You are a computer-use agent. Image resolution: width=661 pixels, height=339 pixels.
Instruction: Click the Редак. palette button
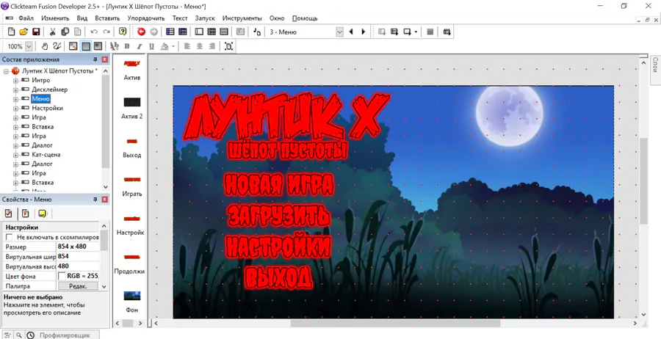point(78,286)
